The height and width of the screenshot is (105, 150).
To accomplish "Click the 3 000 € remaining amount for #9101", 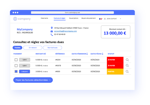I will (39, 72).
